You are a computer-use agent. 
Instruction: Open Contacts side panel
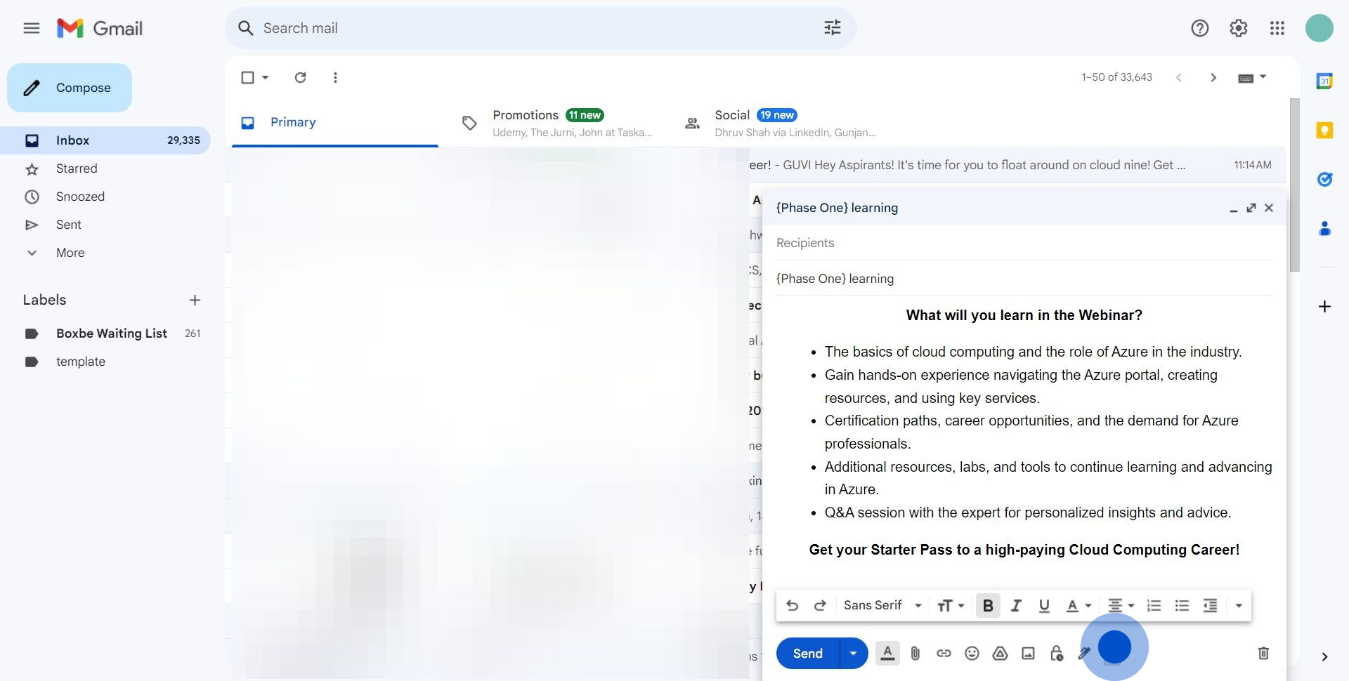point(1324,228)
